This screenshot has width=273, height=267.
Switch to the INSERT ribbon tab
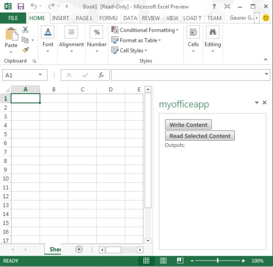point(61,18)
